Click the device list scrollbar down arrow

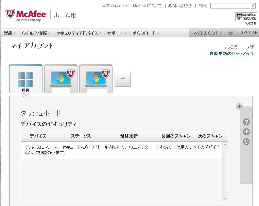(225, 199)
